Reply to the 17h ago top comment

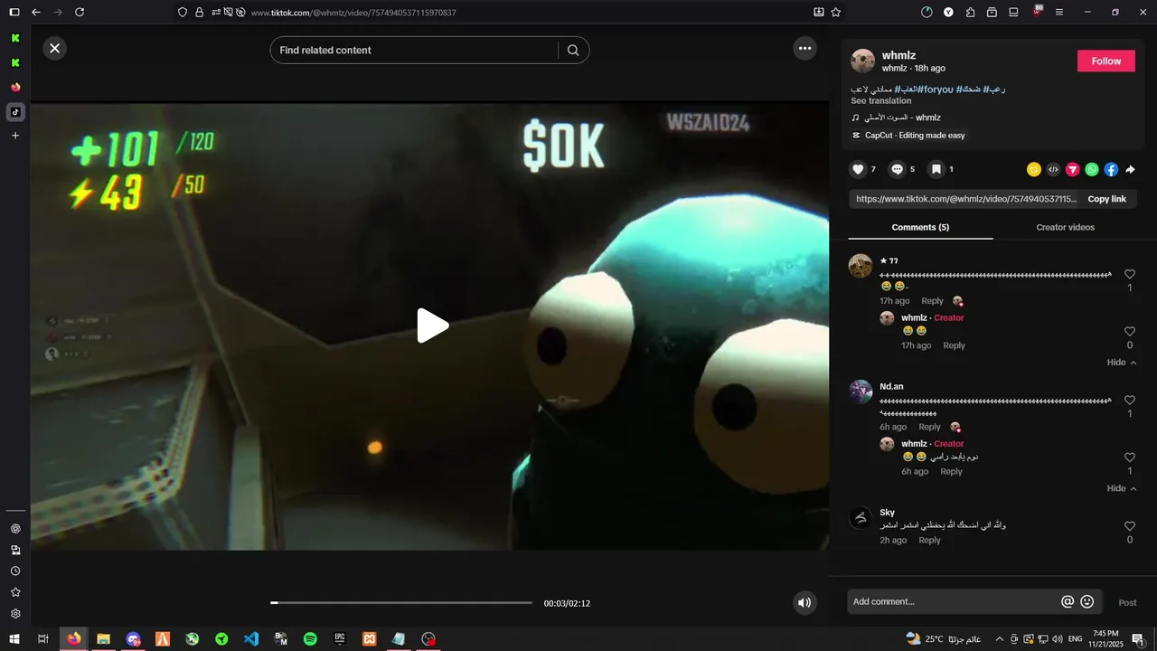pos(932,301)
